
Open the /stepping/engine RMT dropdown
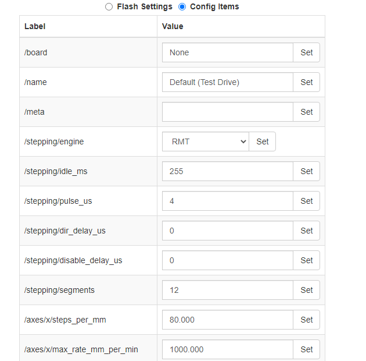pyautogui.click(x=206, y=141)
